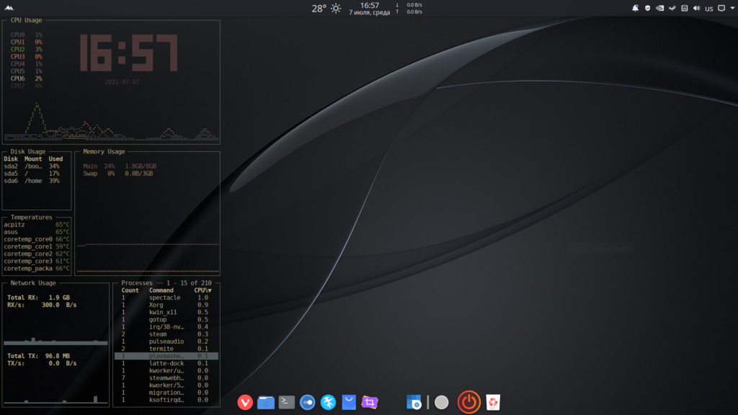Select the irq/38-nv.. process row
This screenshot has width=738, height=415.
[x=166, y=327]
